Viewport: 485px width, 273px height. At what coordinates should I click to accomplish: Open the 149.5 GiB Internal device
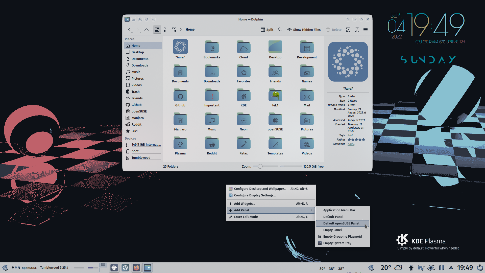143,145
